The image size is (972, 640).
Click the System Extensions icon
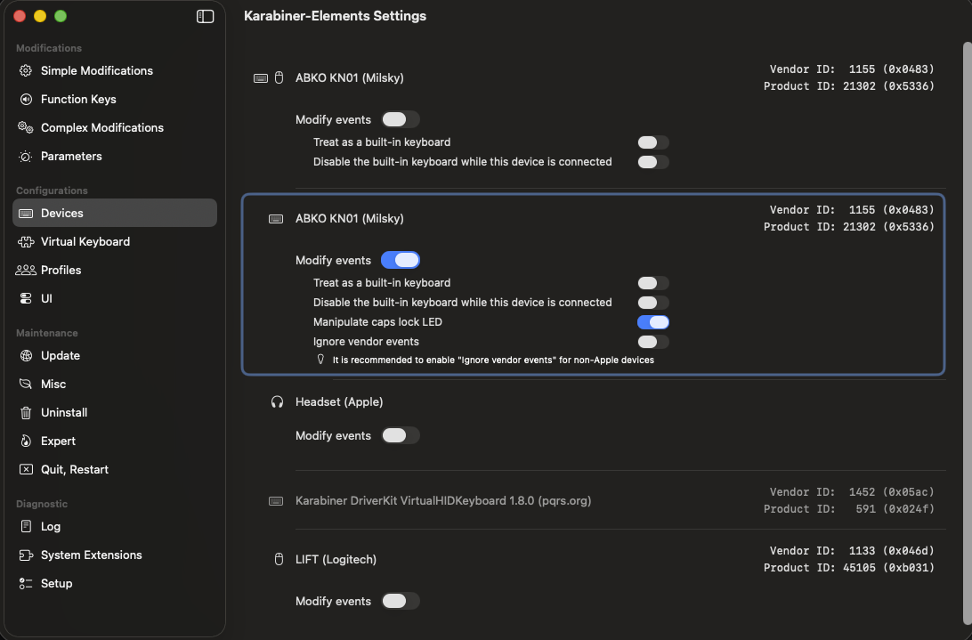point(26,555)
